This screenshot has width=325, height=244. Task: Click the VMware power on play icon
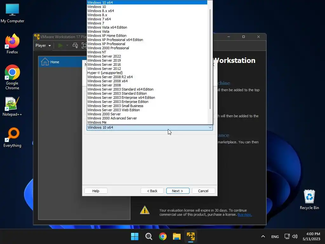[60, 45]
